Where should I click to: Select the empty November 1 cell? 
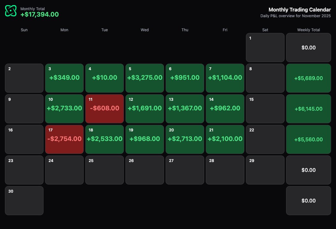[265, 47]
